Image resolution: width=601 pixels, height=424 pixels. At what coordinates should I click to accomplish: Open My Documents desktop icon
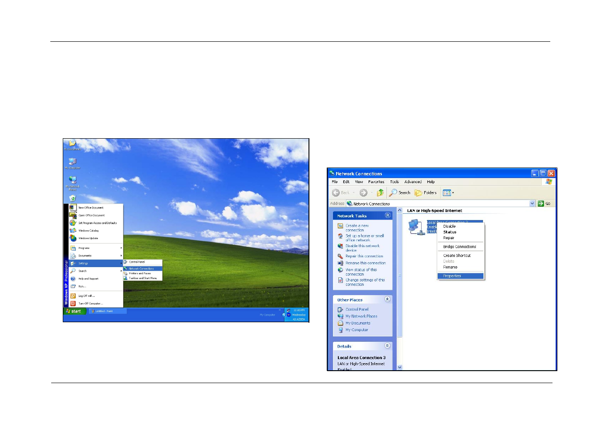pos(72,144)
